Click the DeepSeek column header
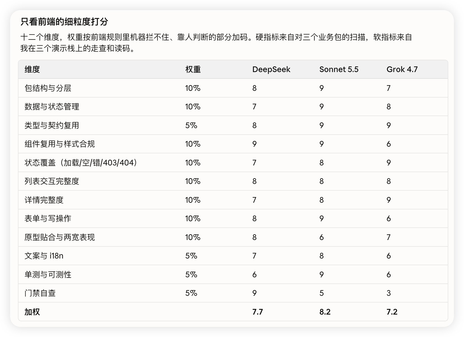464x337 pixels. pyautogui.click(x=271, y=69)
